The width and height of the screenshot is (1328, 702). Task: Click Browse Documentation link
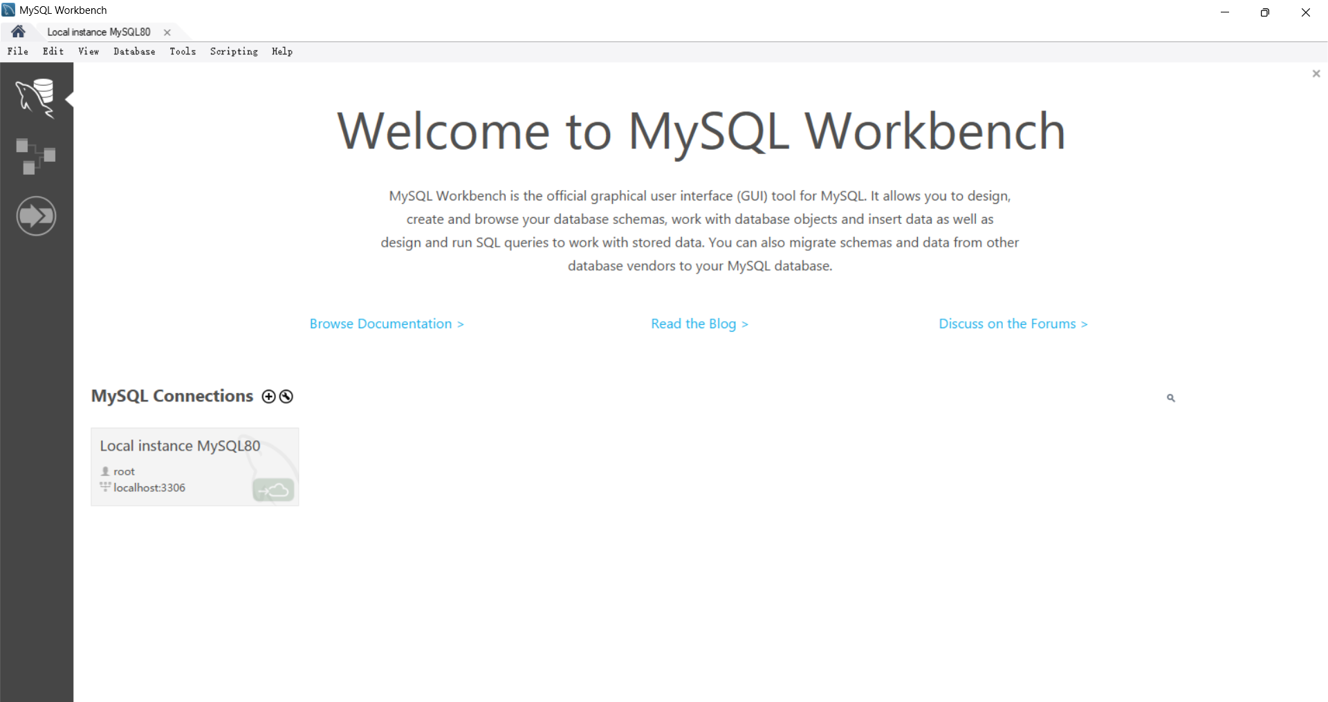point(386,324)
